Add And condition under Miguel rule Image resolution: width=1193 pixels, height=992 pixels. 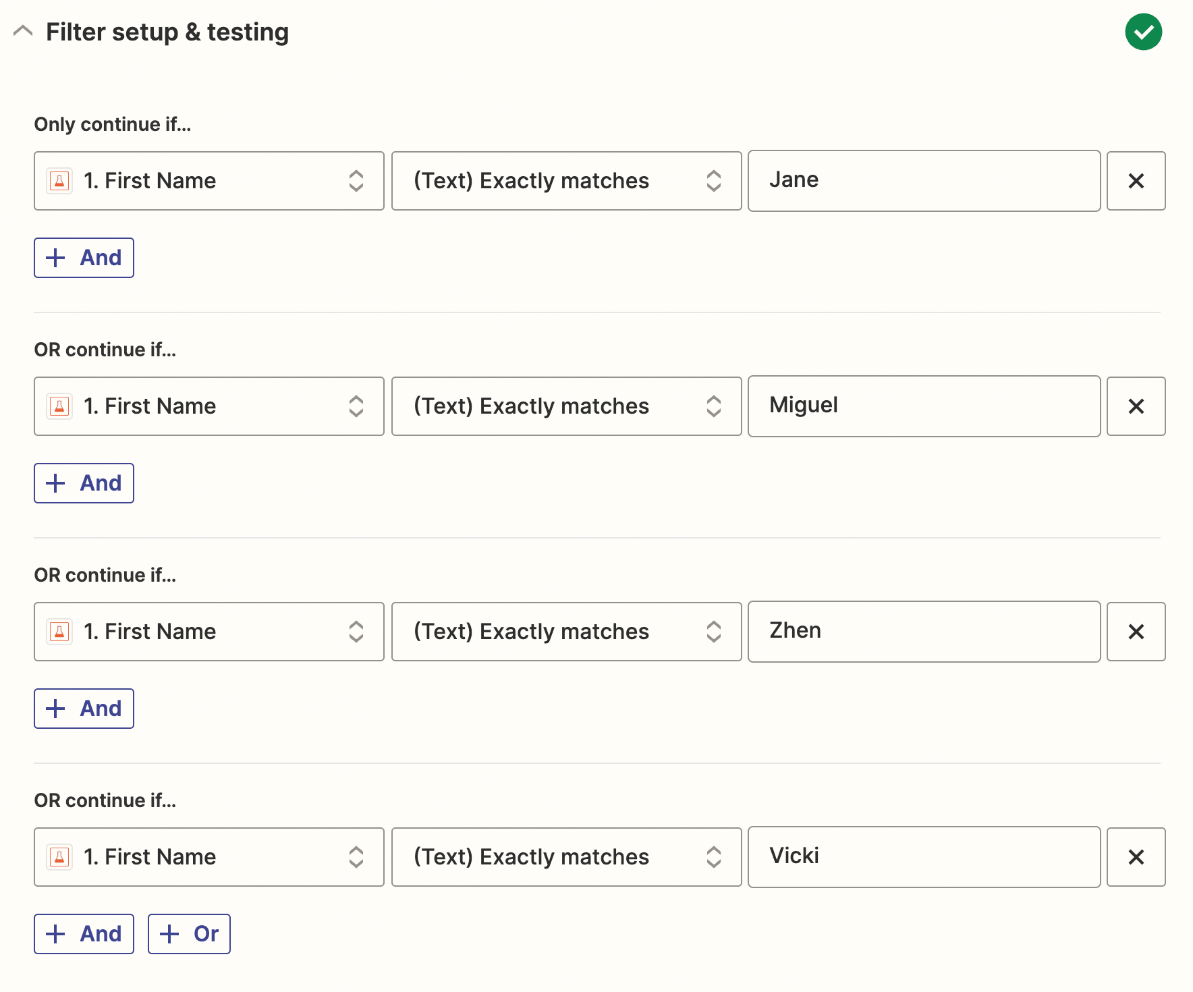tap(84, 483)
